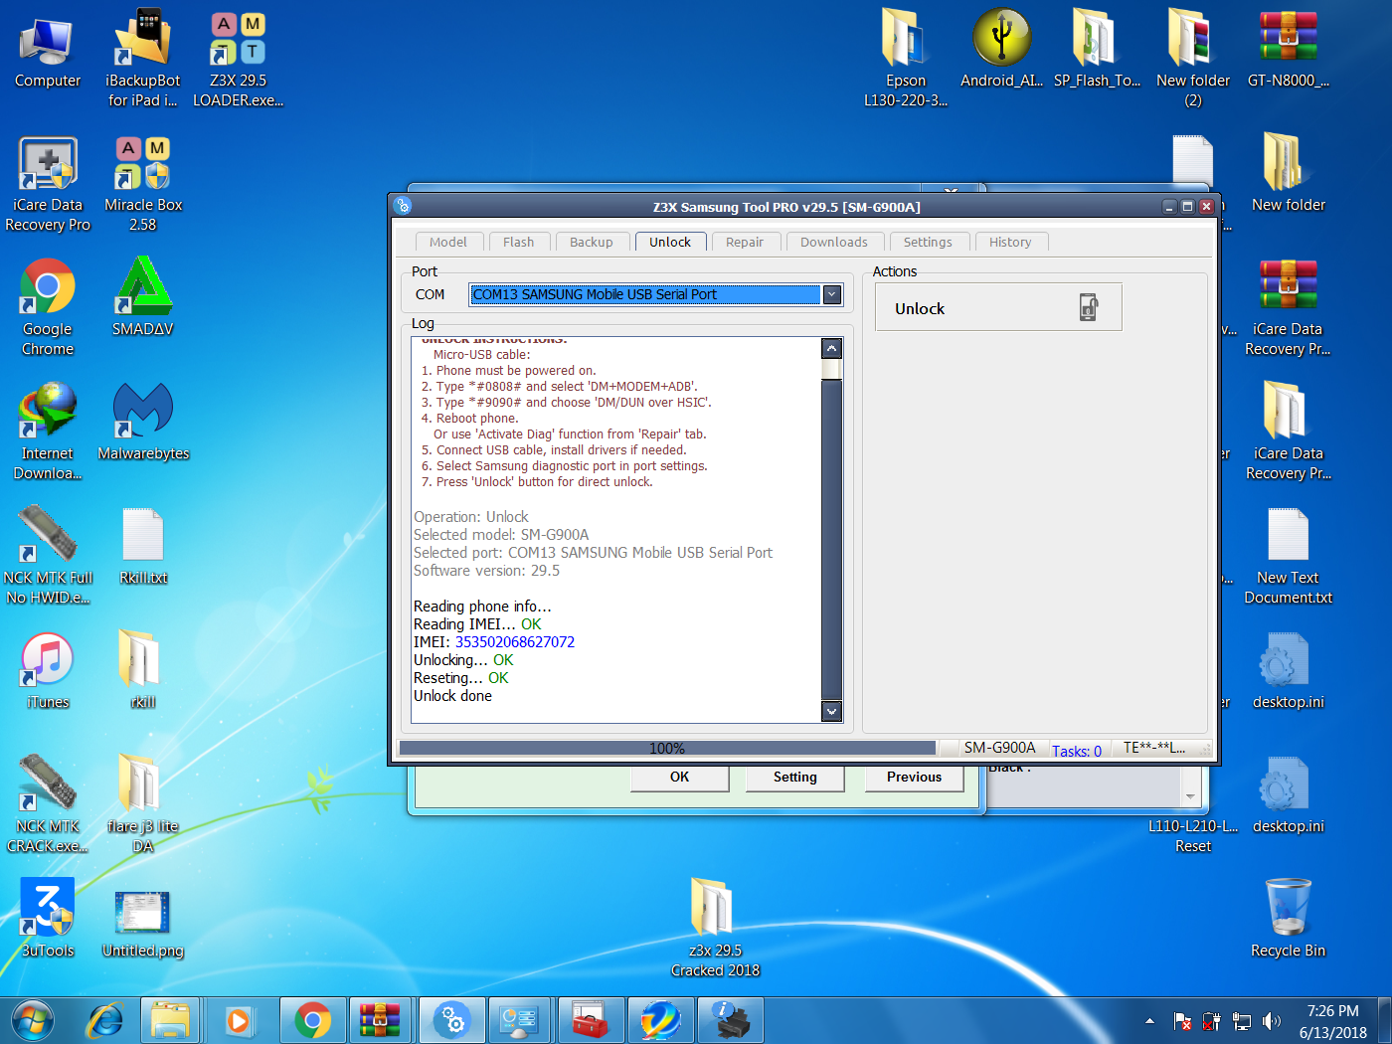Click SM-G900A status bar model
The width and height of the screenshot is (1392, 1044).
tap(999, 748)
